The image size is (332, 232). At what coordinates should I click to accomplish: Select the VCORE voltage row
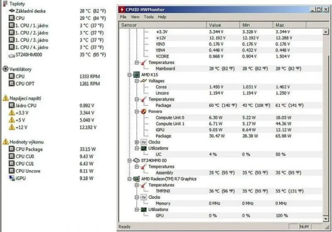click(221, 56)
